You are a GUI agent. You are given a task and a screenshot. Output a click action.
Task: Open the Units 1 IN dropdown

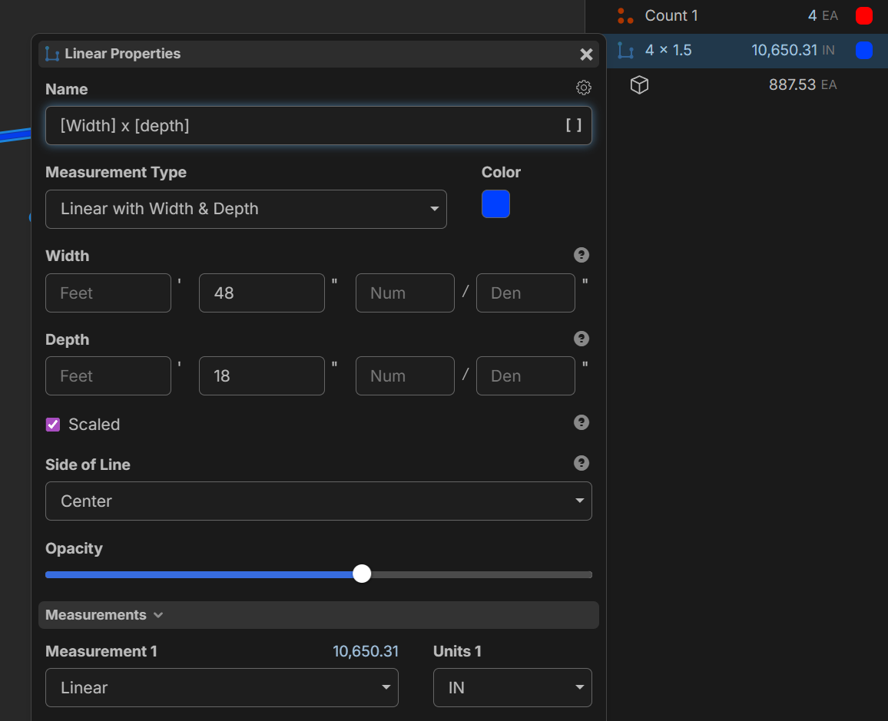(x=512, y=687)
